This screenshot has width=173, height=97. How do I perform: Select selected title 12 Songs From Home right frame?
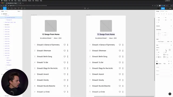106,34
